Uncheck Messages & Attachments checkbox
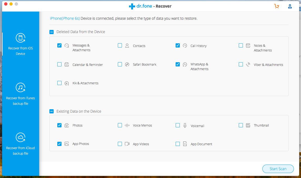 (x=59, y=45)
